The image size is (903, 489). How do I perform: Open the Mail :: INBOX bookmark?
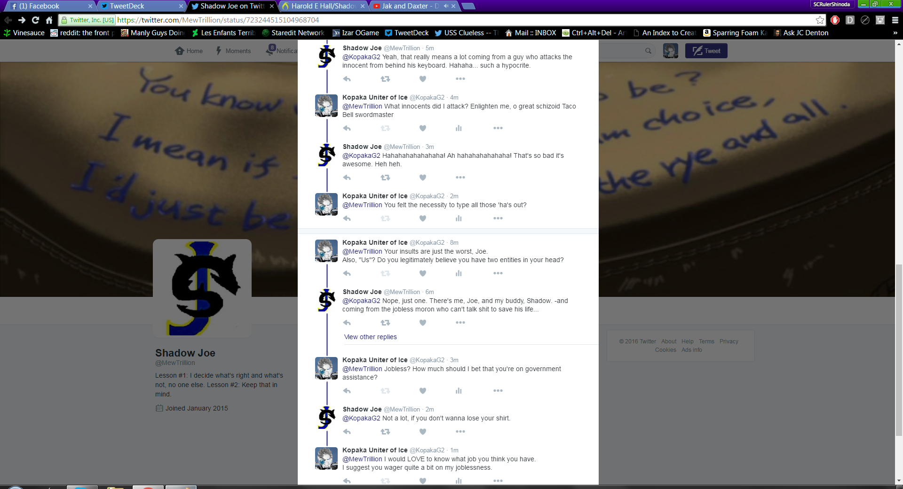(x=531, y=33)
